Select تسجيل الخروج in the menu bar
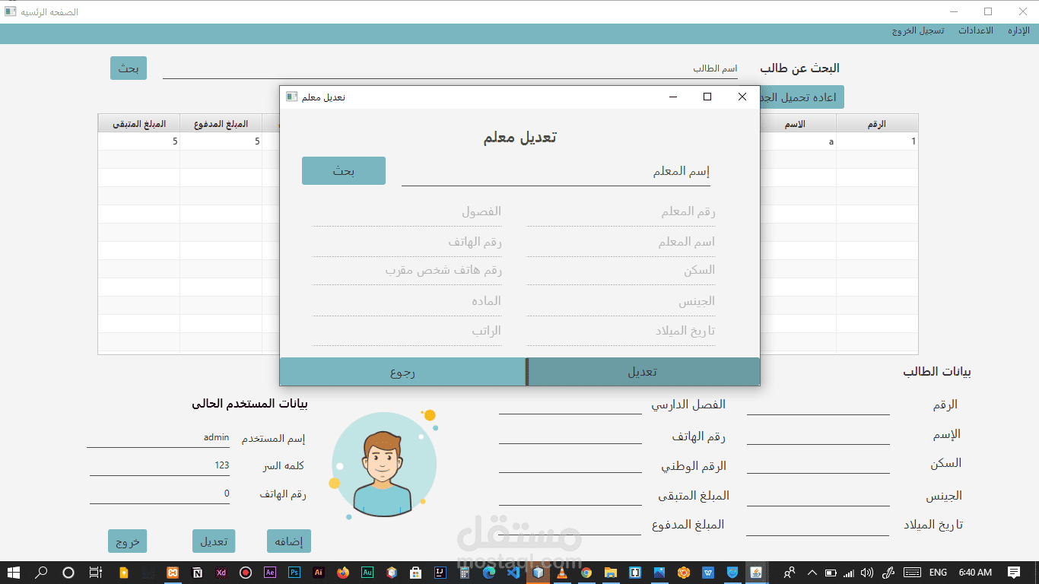The height and width of the screenshot is (584, 1039). 918,31
